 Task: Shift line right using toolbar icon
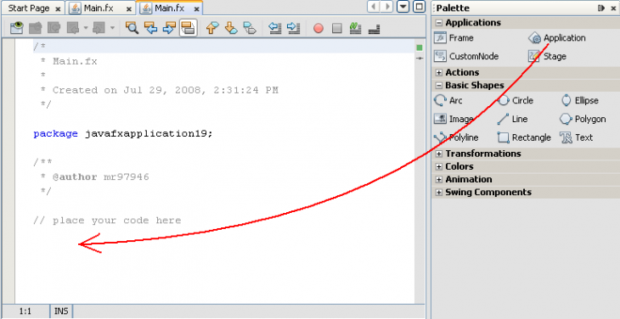pyautogui.click(x=293, y=28)
